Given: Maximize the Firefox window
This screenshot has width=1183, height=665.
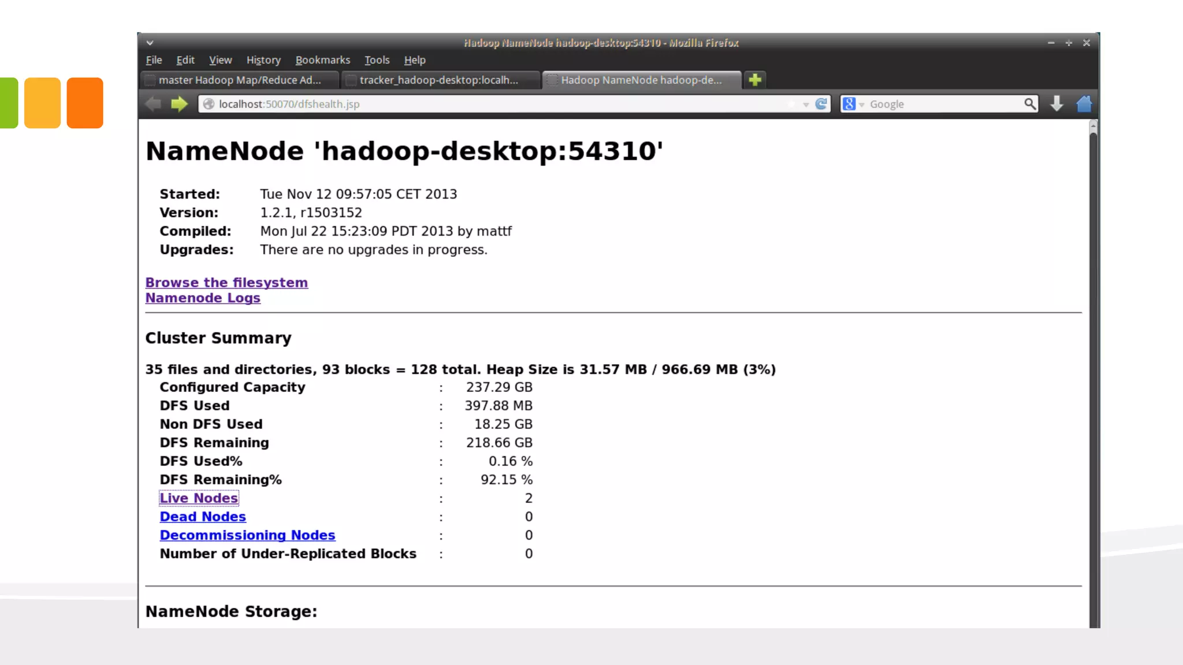Looking at the screenshot, I should [1069, 43].
